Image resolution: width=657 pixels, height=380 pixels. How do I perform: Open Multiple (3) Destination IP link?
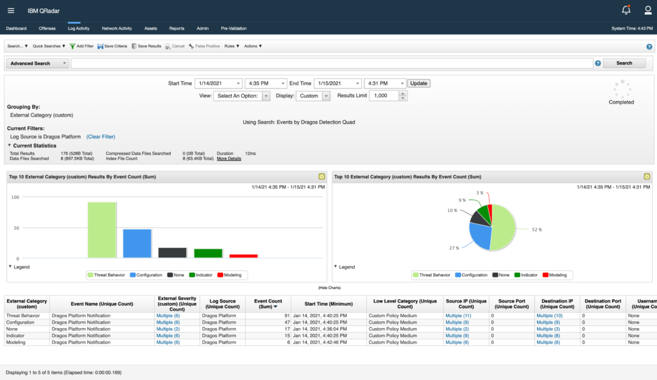pyautogui.click(x=548, y=329)
